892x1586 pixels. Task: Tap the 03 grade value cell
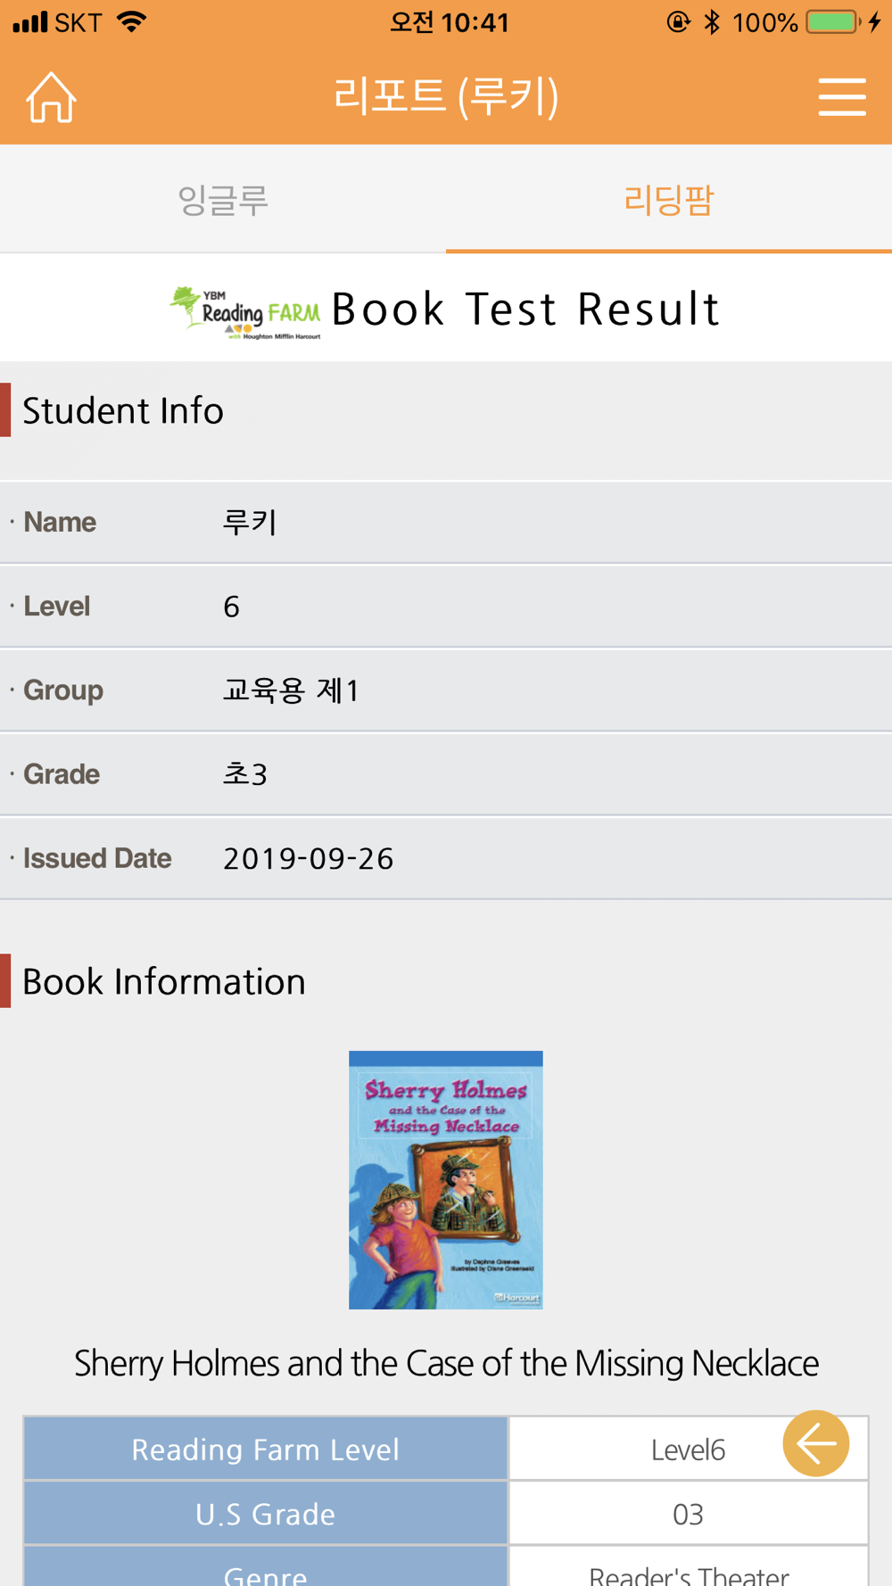point(688,1513)
